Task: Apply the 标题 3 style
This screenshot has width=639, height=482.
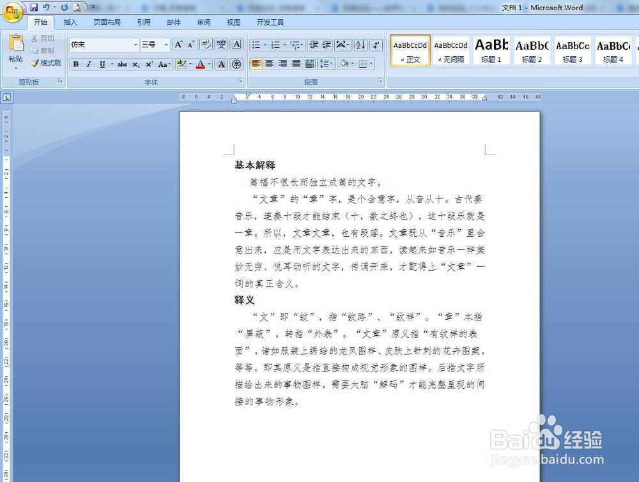Action: coord(573,50)
